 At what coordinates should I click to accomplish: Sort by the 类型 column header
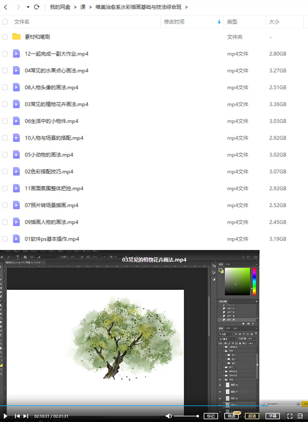pos(232,22)
